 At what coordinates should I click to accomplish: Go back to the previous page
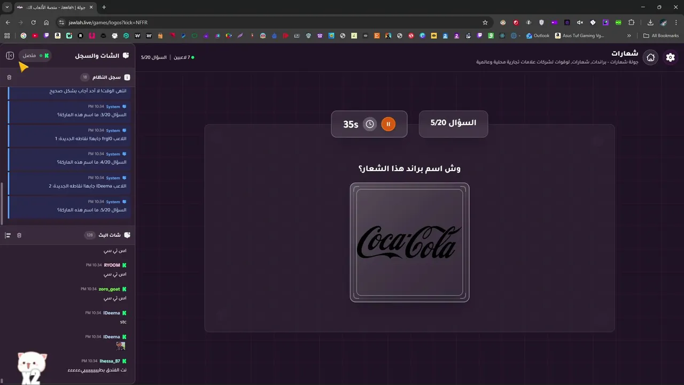click(7, 22)
